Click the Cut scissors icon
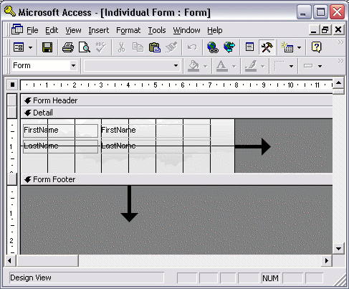 122,47
